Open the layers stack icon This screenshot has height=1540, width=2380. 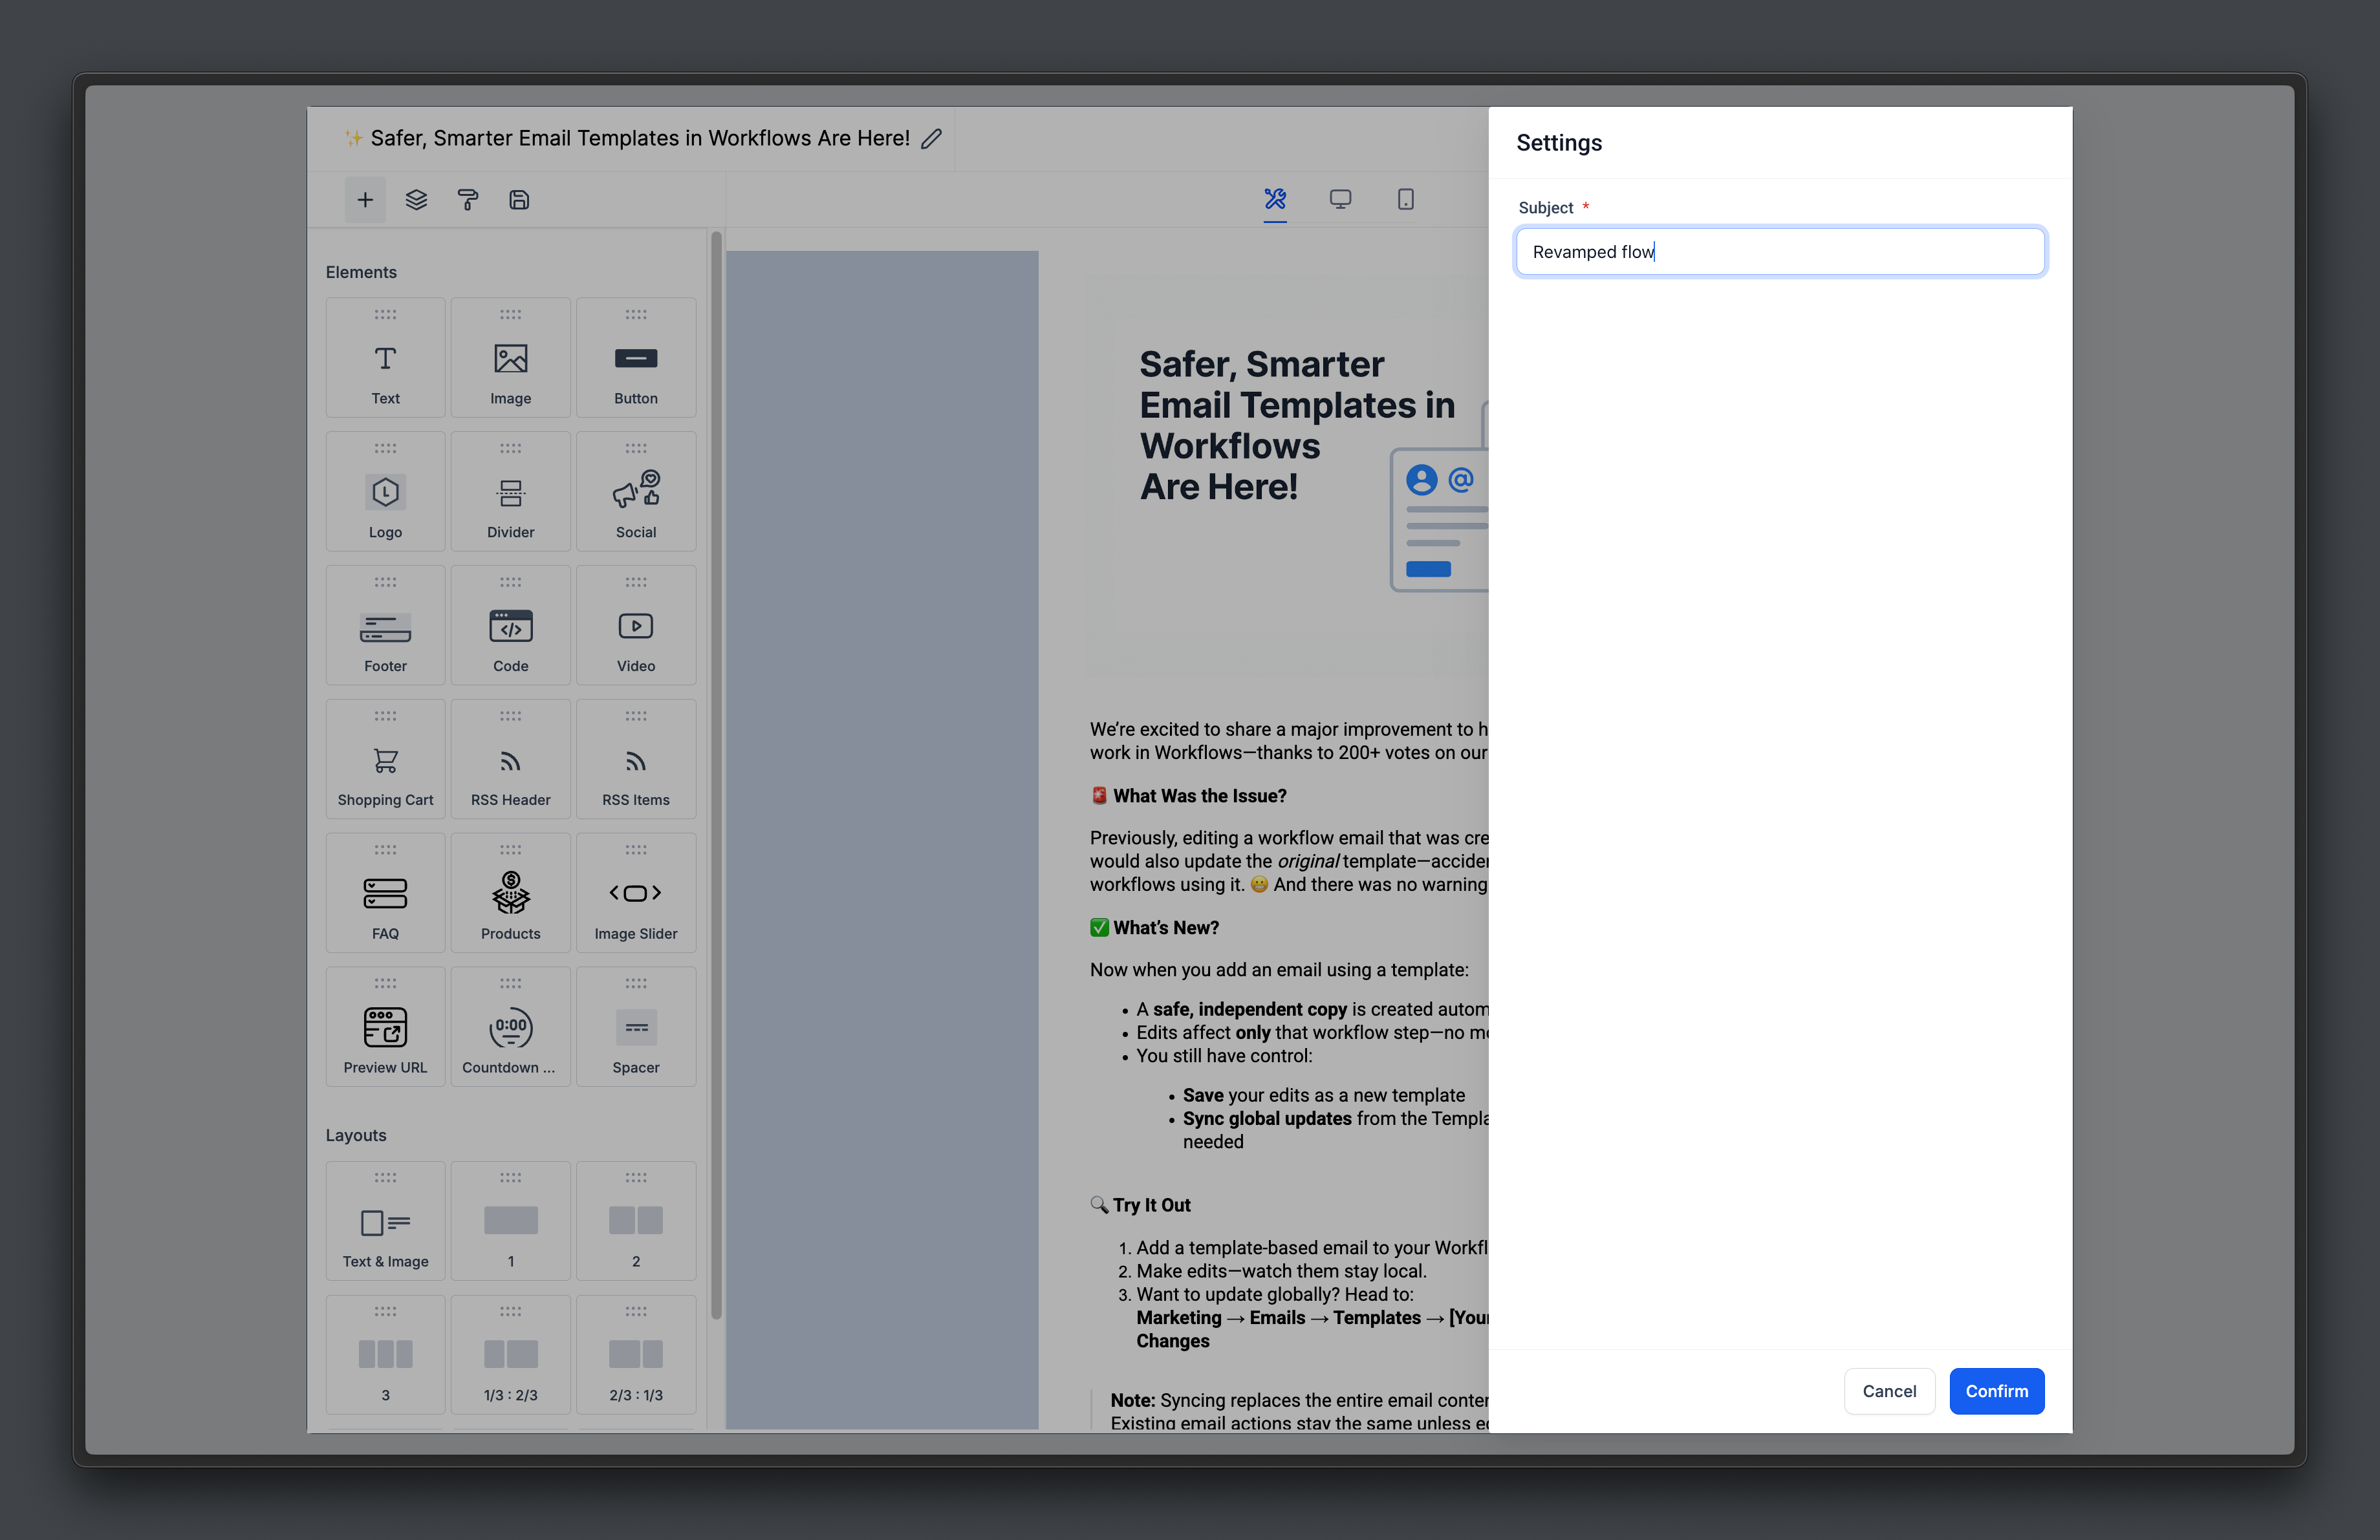pos(416,200)
